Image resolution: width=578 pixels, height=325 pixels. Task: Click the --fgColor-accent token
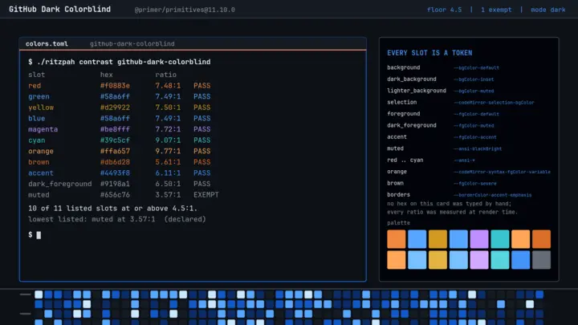[x=475, y=137]
